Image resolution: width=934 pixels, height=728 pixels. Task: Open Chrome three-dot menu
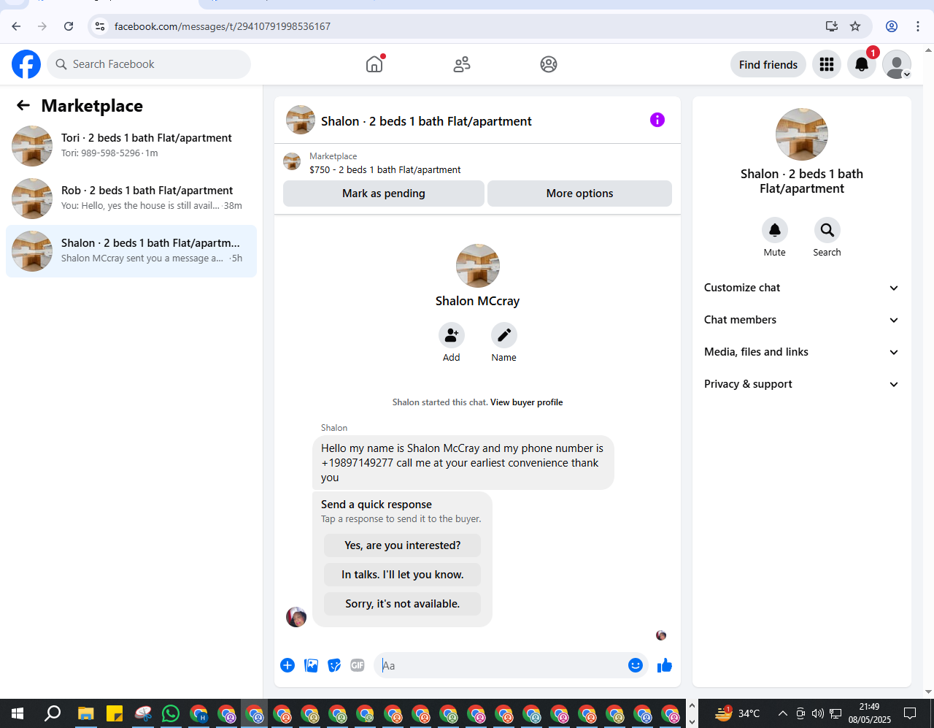tap(918, 26)
